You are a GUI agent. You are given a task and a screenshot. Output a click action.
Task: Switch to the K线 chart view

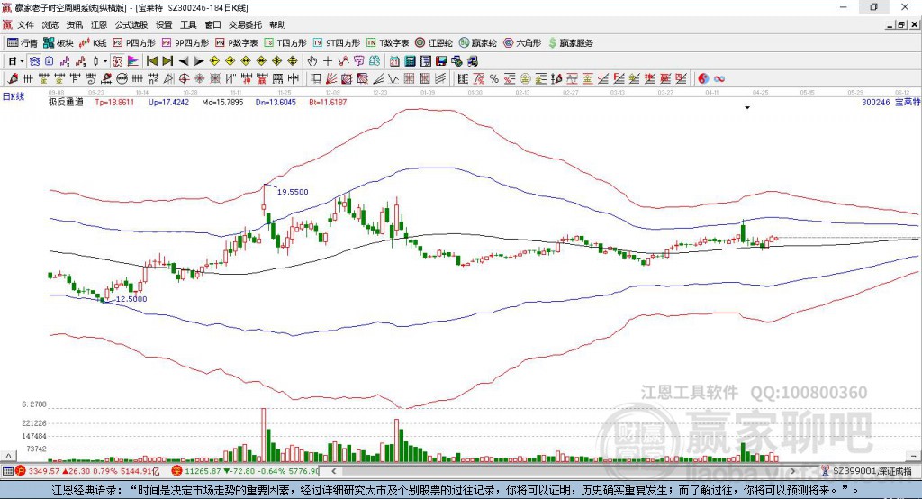click(x=94, y=43)
